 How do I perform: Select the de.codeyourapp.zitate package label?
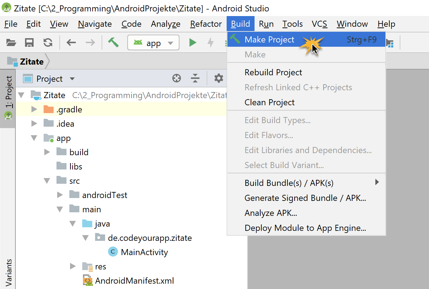click(150, 238)
